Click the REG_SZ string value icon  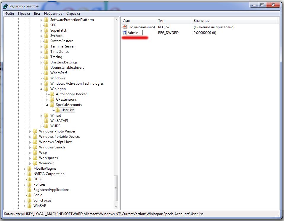124,27
